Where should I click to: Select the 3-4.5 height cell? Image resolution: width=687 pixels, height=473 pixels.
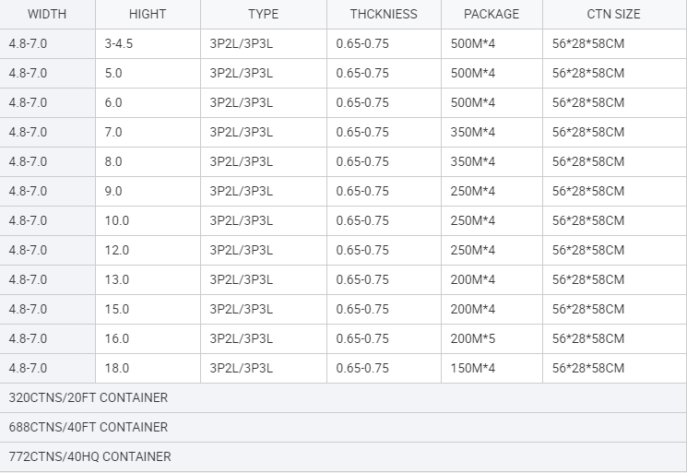tap(148, 44)
